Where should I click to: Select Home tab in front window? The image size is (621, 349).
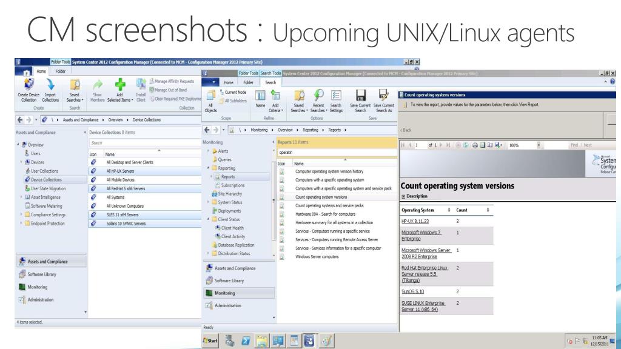coord(229,82)
